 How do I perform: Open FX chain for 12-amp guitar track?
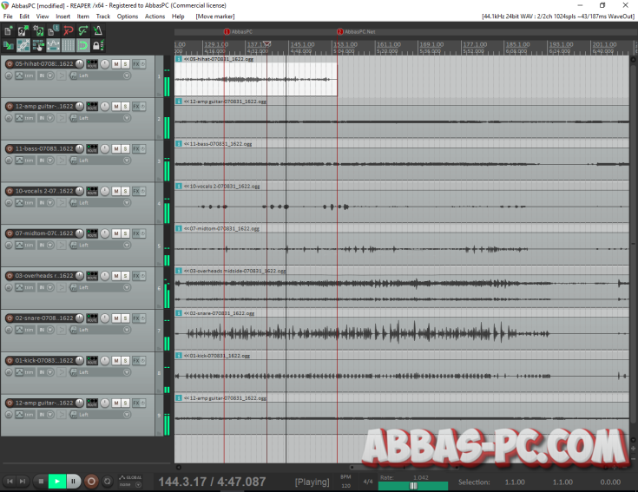[x=136, y=107]
